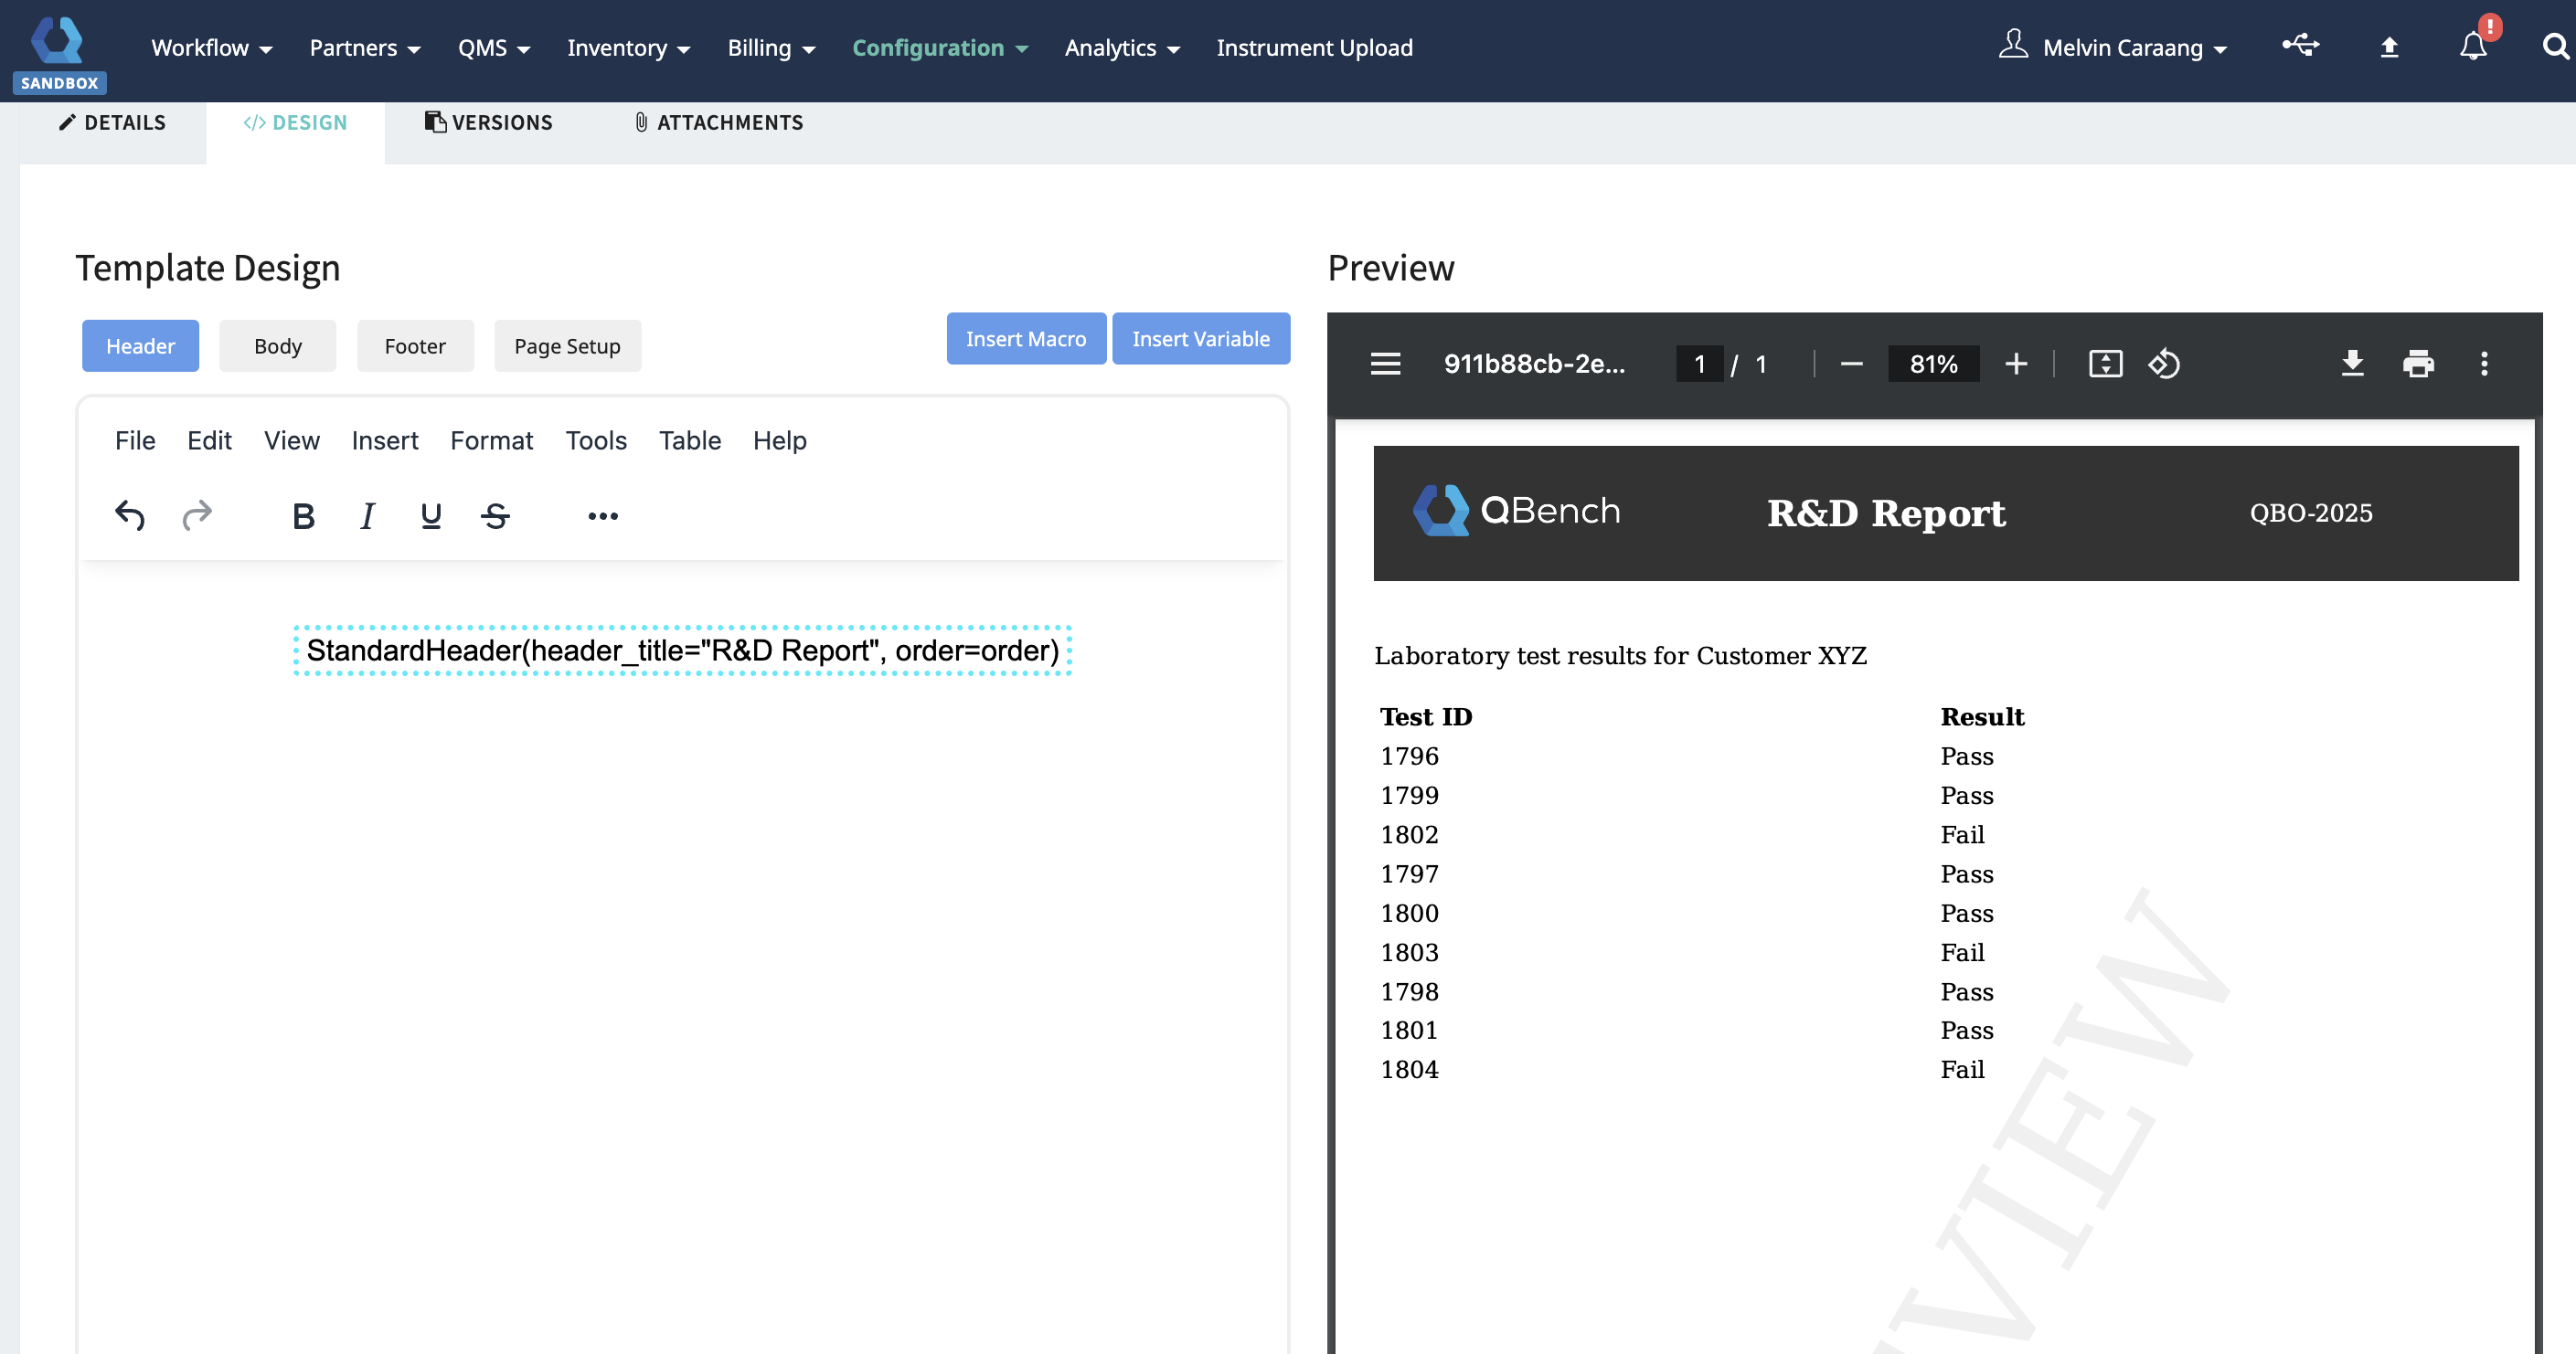Click the PDF page number field
This screenshot has width=2576, height=1354.
1699,364
